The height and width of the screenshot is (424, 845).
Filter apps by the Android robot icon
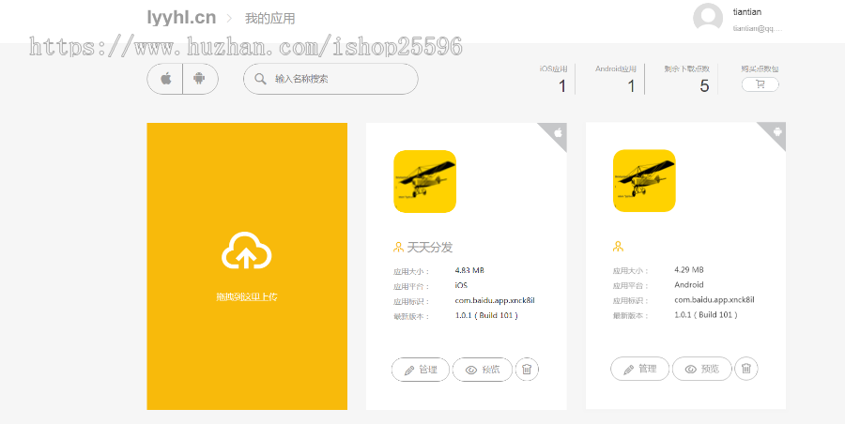coord(199,79)
